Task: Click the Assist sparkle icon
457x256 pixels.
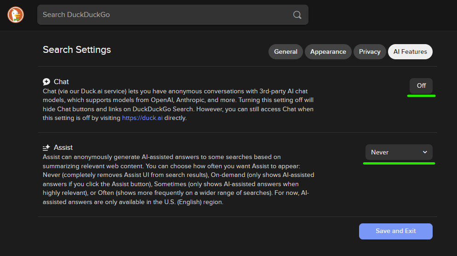Action: point(46,148)
